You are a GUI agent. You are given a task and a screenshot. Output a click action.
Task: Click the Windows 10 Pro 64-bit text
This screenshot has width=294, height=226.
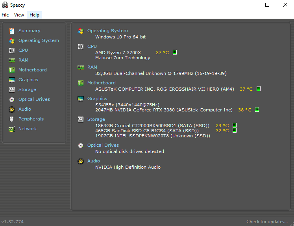pos(120,37)
